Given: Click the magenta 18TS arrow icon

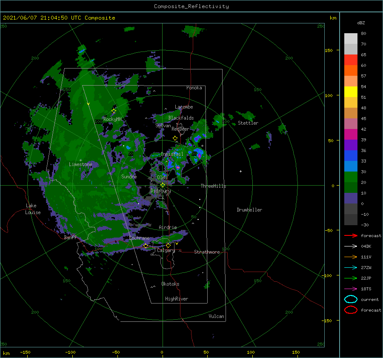Looking at the screenshot, I should click(351, 289).
